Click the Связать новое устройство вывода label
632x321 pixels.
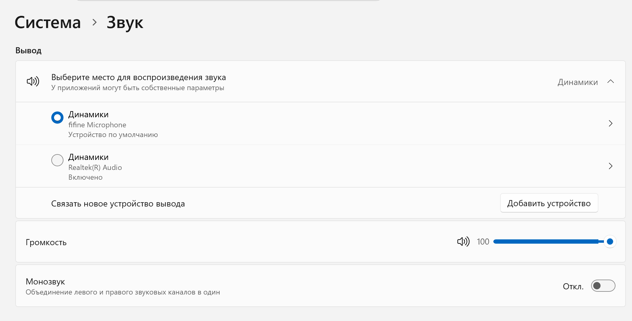(x=118, y=204)
